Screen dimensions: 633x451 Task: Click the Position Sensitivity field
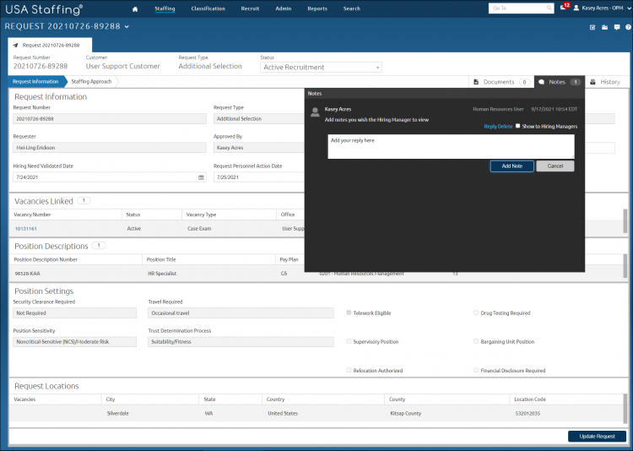tap(74, 342)
